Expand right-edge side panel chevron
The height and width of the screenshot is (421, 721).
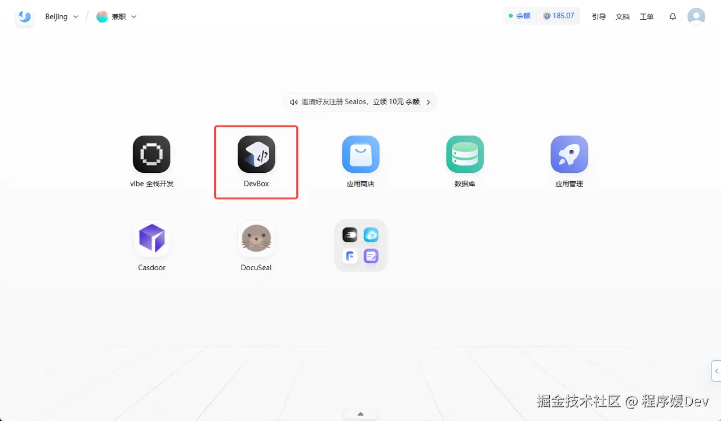click(x=716, y=371)
